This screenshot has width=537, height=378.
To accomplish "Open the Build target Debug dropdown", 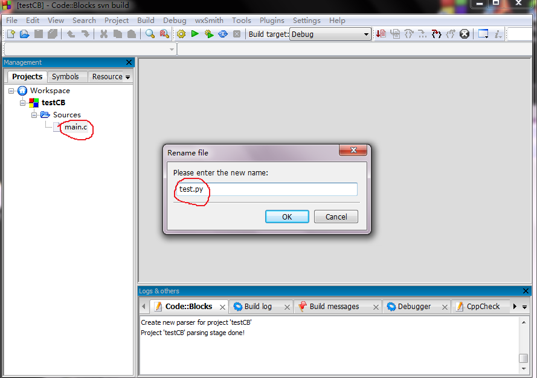I will coord(330,34).
